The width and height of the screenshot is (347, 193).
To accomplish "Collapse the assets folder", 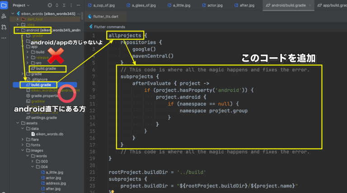I will (x=17, y=123).
